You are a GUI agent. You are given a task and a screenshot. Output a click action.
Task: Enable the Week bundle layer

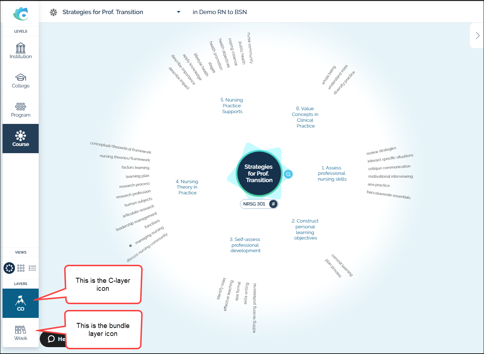pos(20,332)
